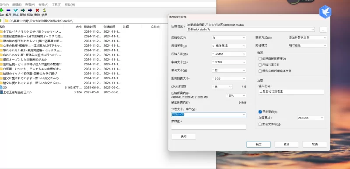Enable the 创建自解压程序 checkbox
Screen dimensions: 350x169
(260, 59)
